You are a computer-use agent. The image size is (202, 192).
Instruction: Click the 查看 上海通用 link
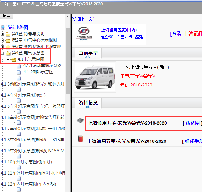click(186, 34)
